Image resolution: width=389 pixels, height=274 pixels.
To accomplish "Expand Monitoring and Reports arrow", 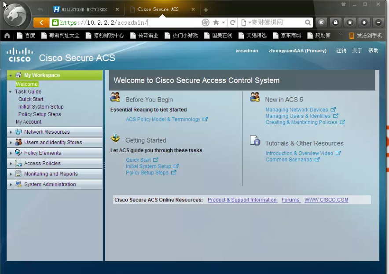I will tap(11, 174).
